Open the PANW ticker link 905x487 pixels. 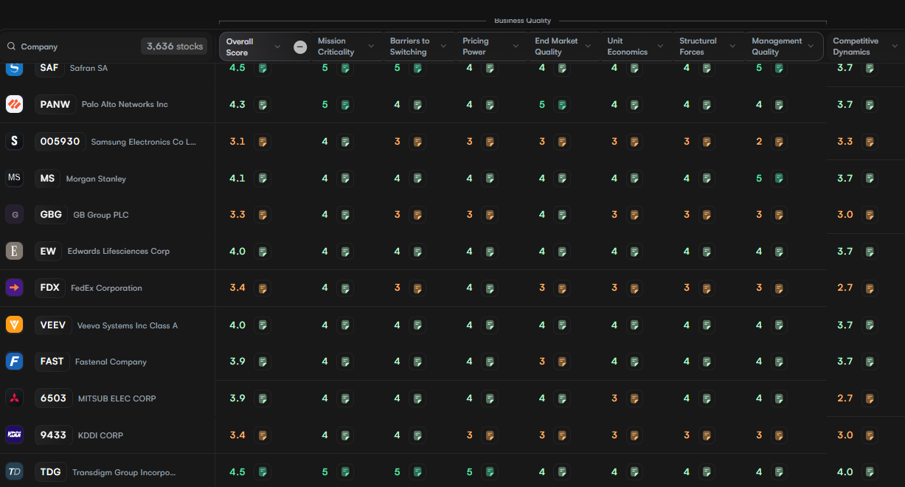tap(55, 105)
